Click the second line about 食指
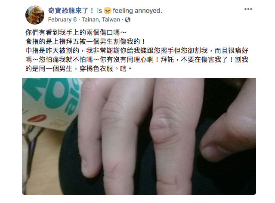 tap(85, 42)
